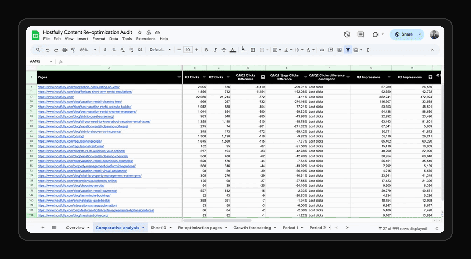Collapse the menus with chevron
The width and height of the screenshot is (471, 259).
pyautogui.click(x=432, y=50)
